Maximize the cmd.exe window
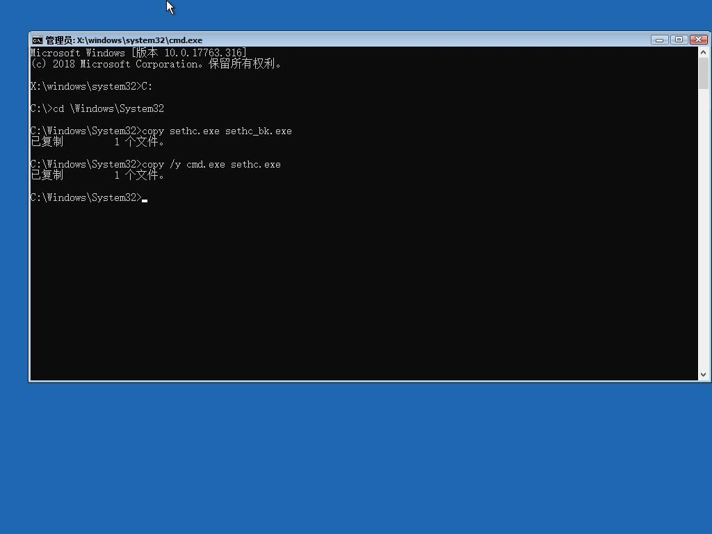712x534 pixels. (x=679, y=40)
